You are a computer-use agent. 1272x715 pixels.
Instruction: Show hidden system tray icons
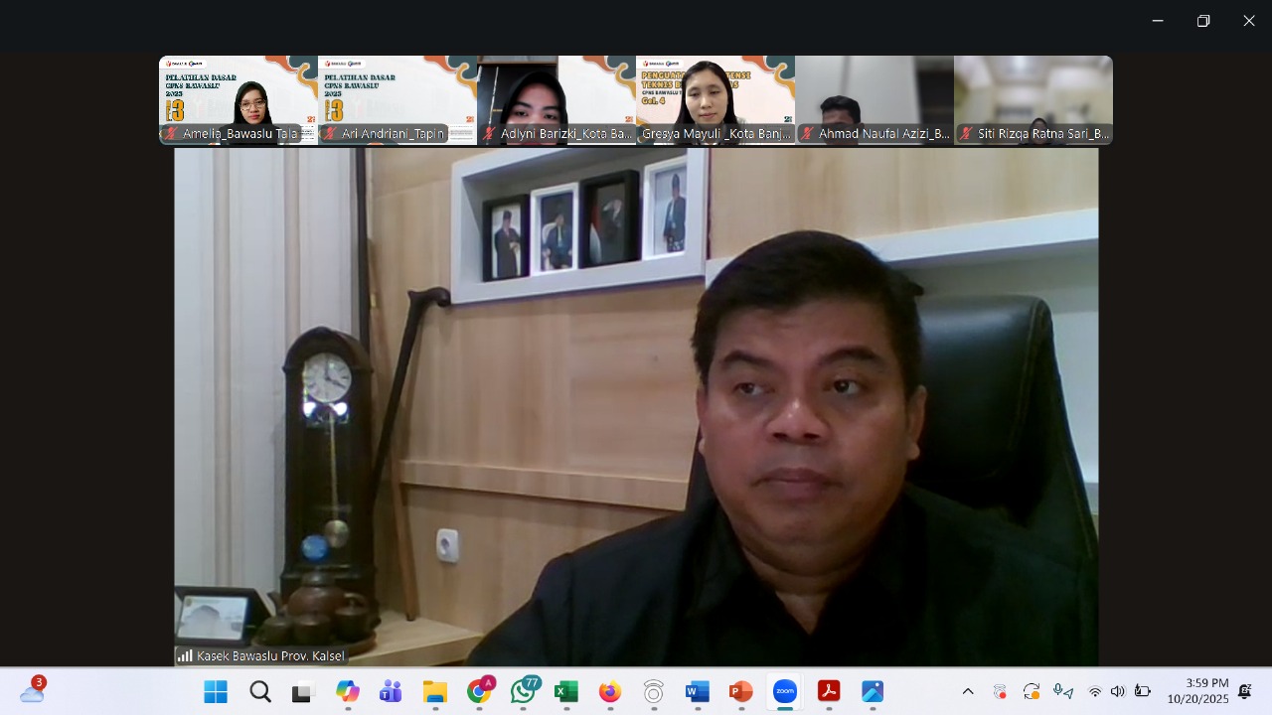point(968,691)
